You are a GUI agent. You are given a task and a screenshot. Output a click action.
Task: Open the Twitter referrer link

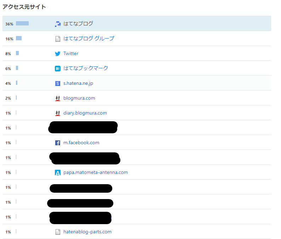(x=71, y=53)
